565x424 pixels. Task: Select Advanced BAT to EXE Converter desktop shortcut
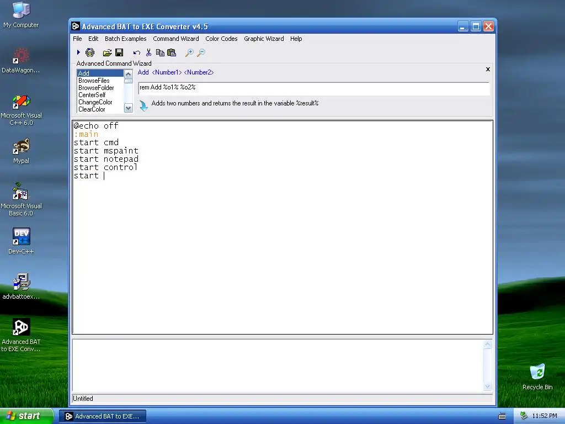21,335
